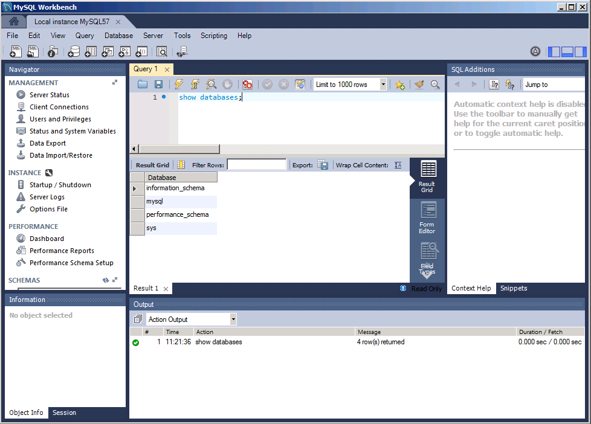Rollback the current transaction
Image resolution: width=591 pixels, height=424 pixels.
pyautogui.click(x=283, y=85)
